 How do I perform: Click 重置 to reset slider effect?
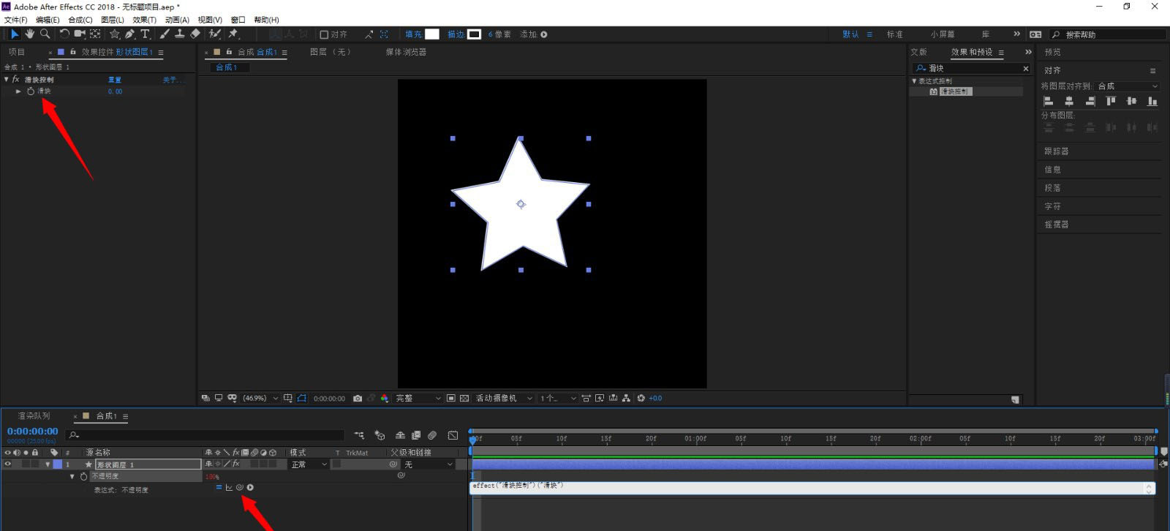tap(115, 80)
